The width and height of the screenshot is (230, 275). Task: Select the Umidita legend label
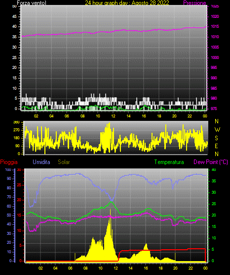click(41, 162)
